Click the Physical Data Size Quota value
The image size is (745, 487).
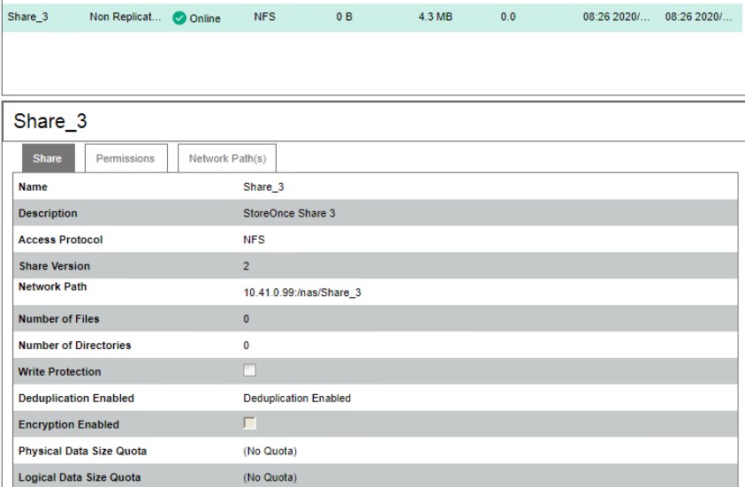pos(269,452)
